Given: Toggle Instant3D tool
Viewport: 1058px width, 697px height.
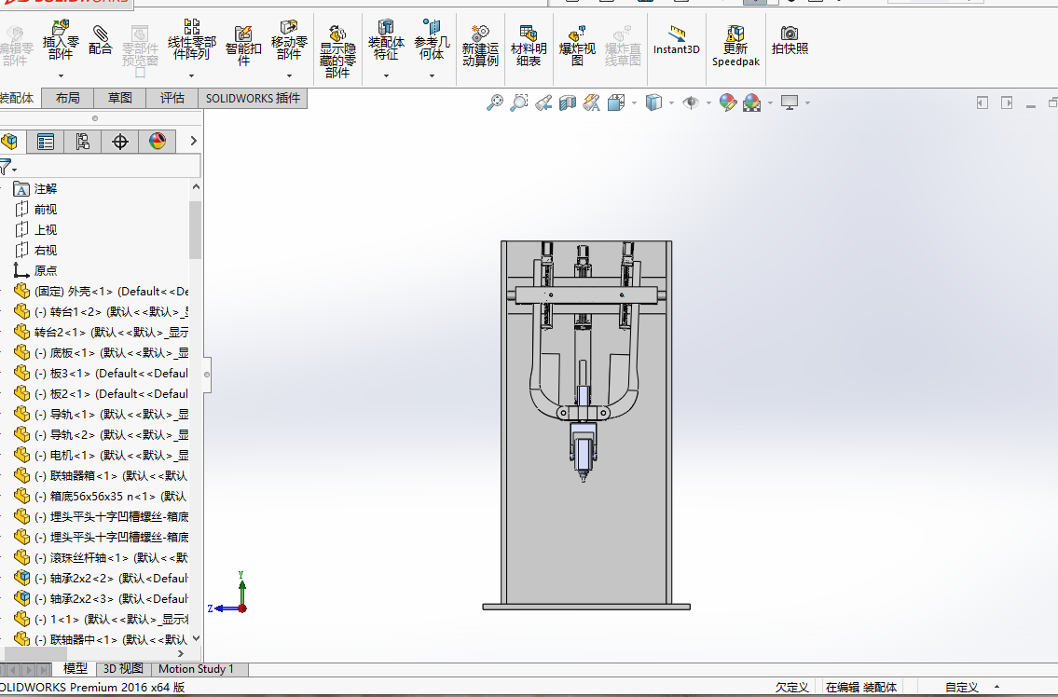Looking at the screenshot, I should (676, 40).
